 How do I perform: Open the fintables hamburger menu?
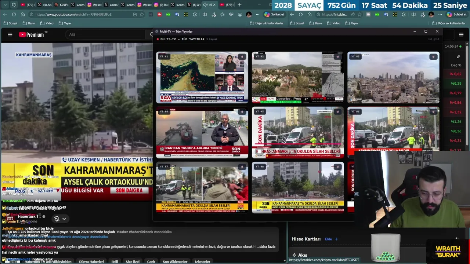(x=461, y=34)
